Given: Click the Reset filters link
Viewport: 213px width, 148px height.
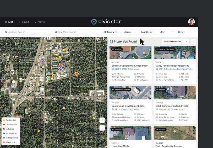Looking at the screenshot, I should [181, 32].
